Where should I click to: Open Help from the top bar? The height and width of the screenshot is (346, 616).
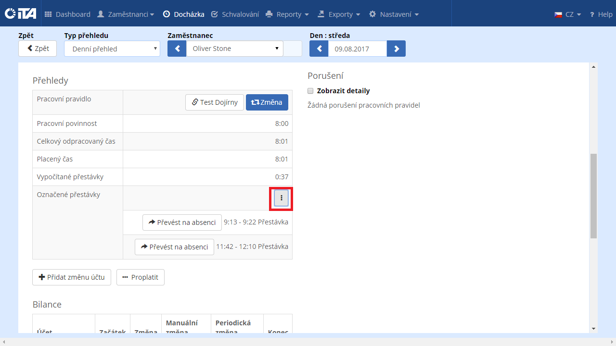pos(601,14)
